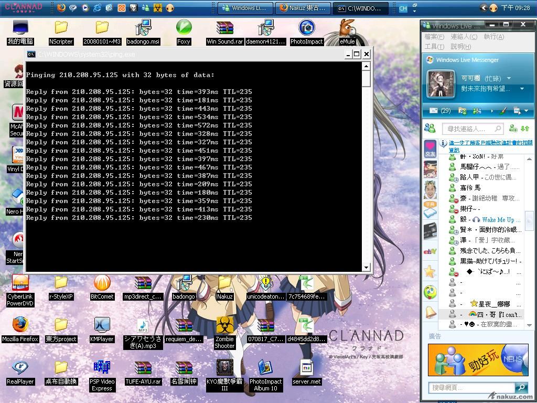Click the Messenger group contacts icon in toolbar
This screenshot has height=403, width=537.
point(477,111)
